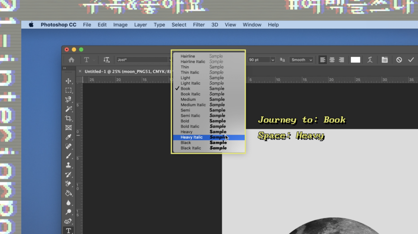The height and width of the screenshot is (234, 418).
Task: Align text right
Action: tap(341, 60)
